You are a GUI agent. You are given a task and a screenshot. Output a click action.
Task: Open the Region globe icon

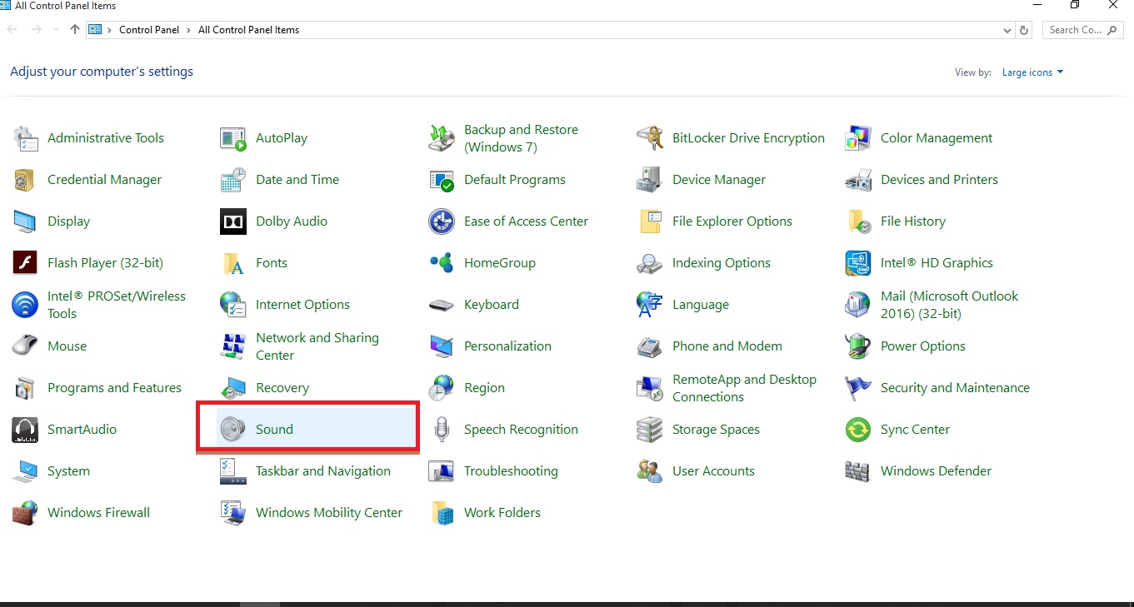click(442, 388)
